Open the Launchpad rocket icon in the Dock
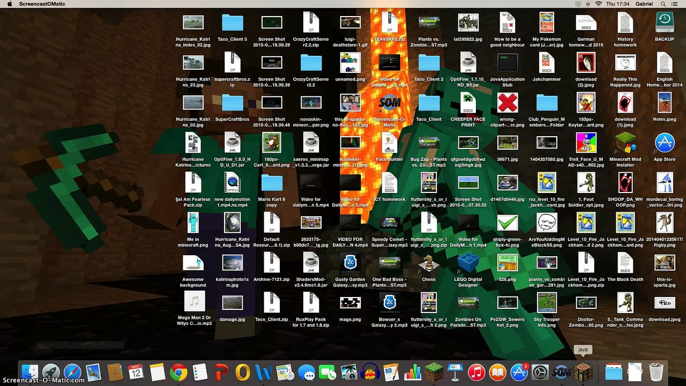This screenshot has height=386, width=686. (51, 372)
